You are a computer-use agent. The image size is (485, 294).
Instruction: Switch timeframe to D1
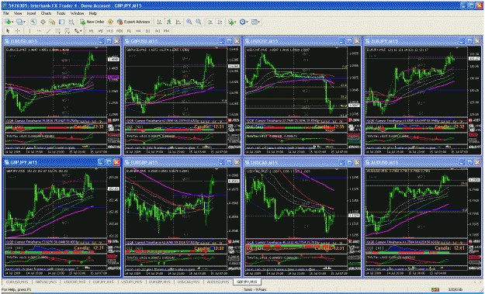click(148, 31)
